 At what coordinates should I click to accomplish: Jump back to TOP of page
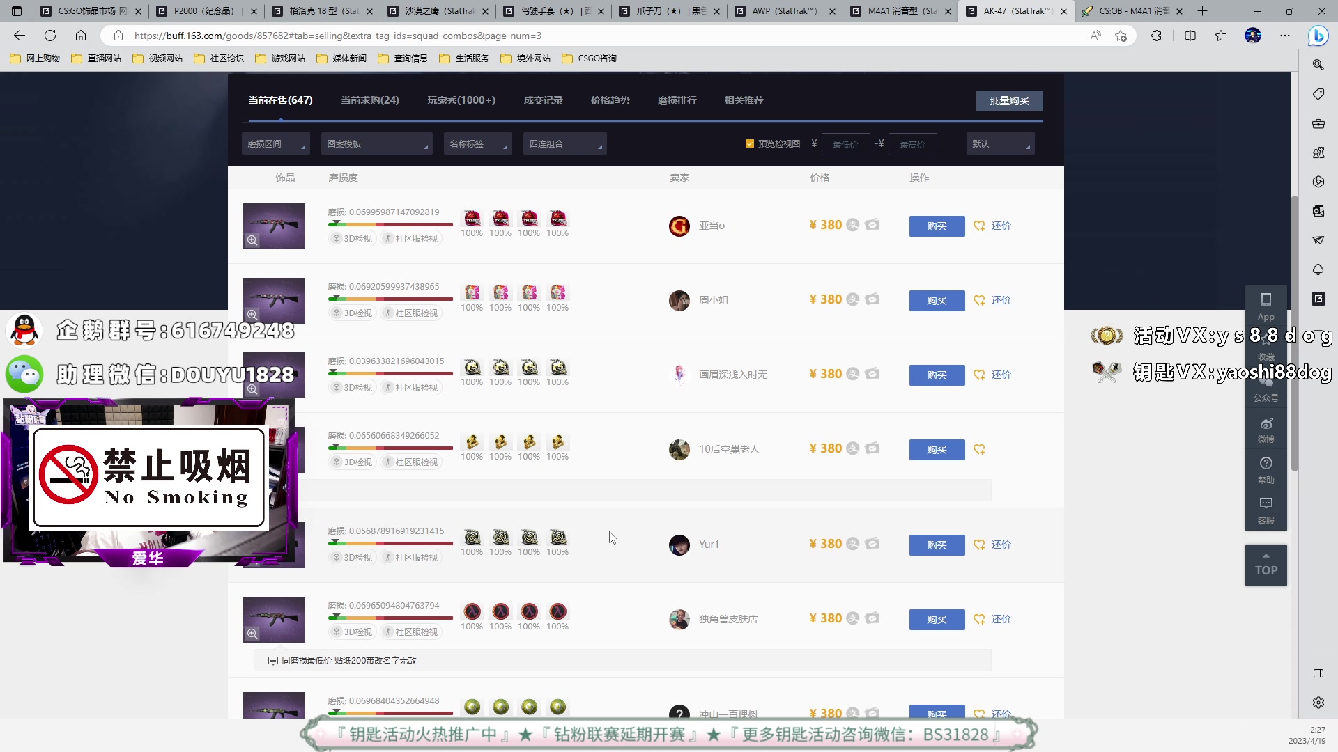[x=1266, y=565]
